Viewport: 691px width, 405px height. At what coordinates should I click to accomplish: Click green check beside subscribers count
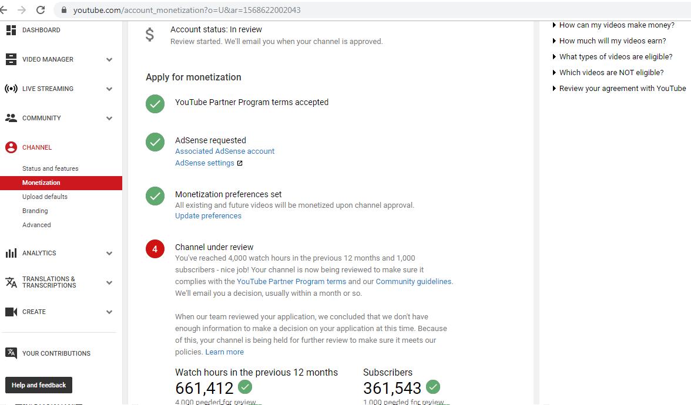(x=433, y=387)
